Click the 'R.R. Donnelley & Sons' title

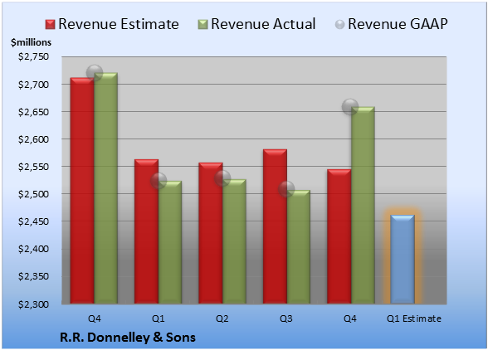(x=128, y=338)
